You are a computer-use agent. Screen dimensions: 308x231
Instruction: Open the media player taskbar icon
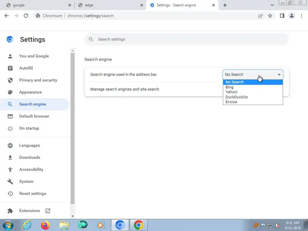[x=101, y=225]
